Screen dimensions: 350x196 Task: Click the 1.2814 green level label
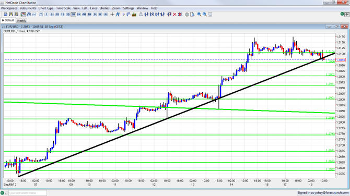(x=330, y=118)
